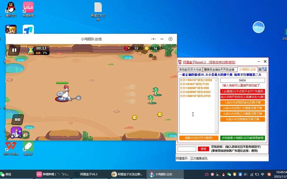The image size is (287, 179).
Task: Click the Sogou S input method tray icon
Action: click(269, 174)
